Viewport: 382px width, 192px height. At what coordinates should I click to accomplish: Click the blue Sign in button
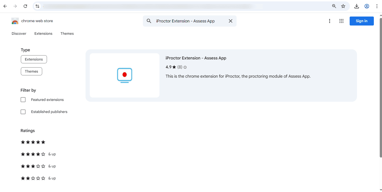coord(361,21)
